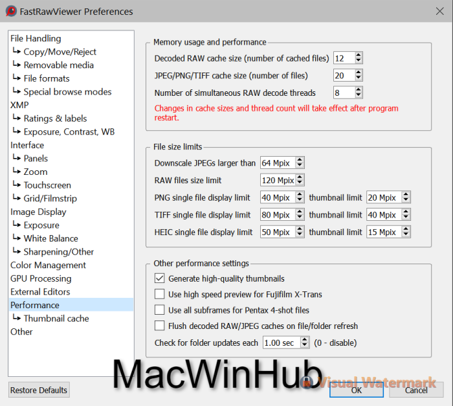Lower PNG single file display limit
This screenshot has width=453, height=406.
pos(300,200)
